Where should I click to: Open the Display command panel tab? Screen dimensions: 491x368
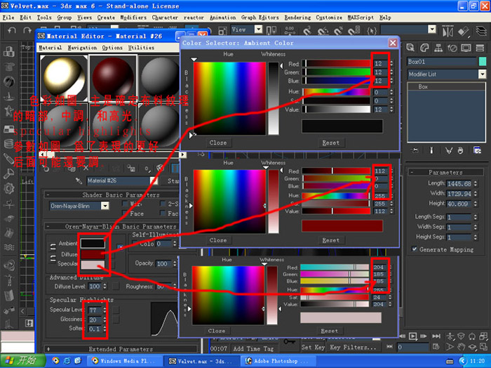(466, 48)
